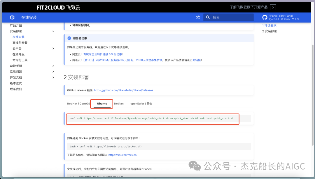The width and height of the screenshot is (315, 179).
Task: Expand the 云平台 sidebar chevron
Action: [53, 49]
